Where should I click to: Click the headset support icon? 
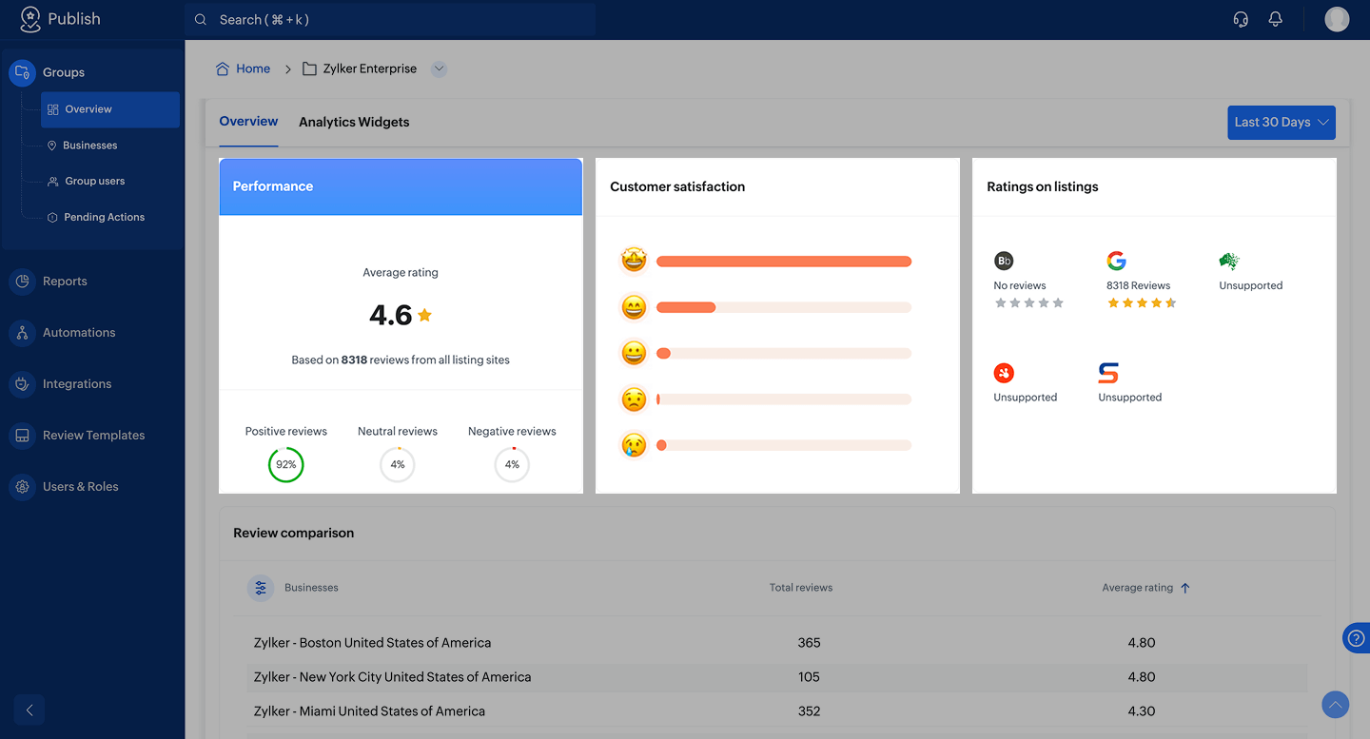1241,19
